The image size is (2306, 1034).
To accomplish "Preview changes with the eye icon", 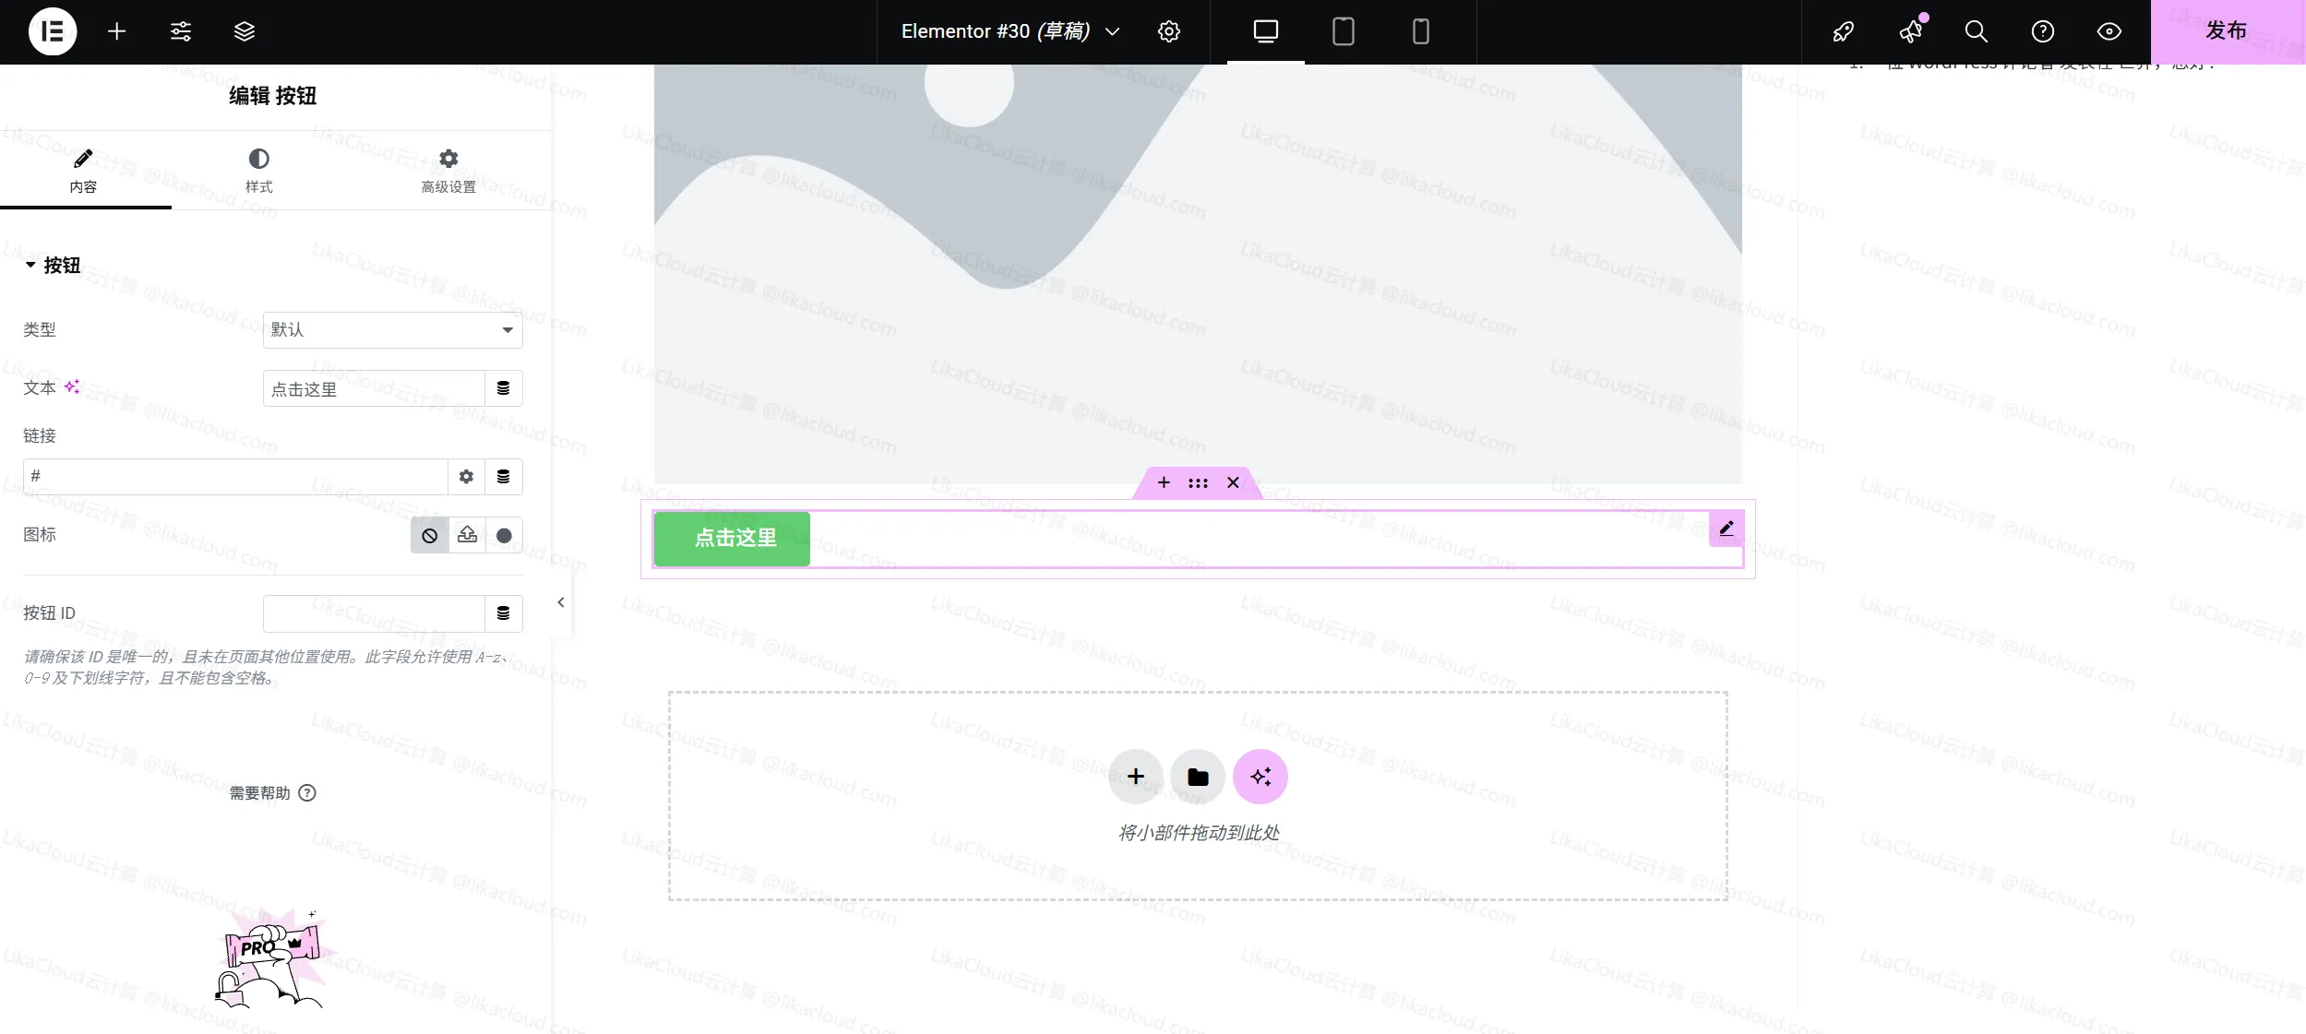I will 2109,31.
